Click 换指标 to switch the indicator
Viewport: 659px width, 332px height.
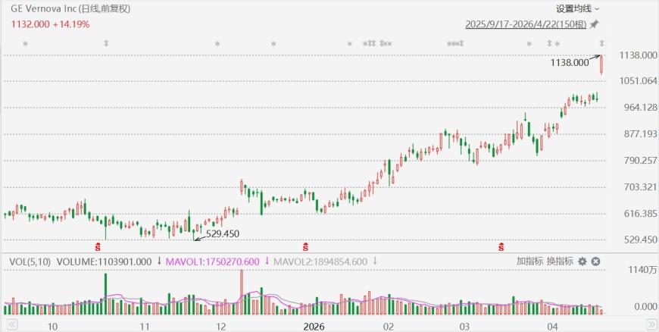(x=560, y=262)
